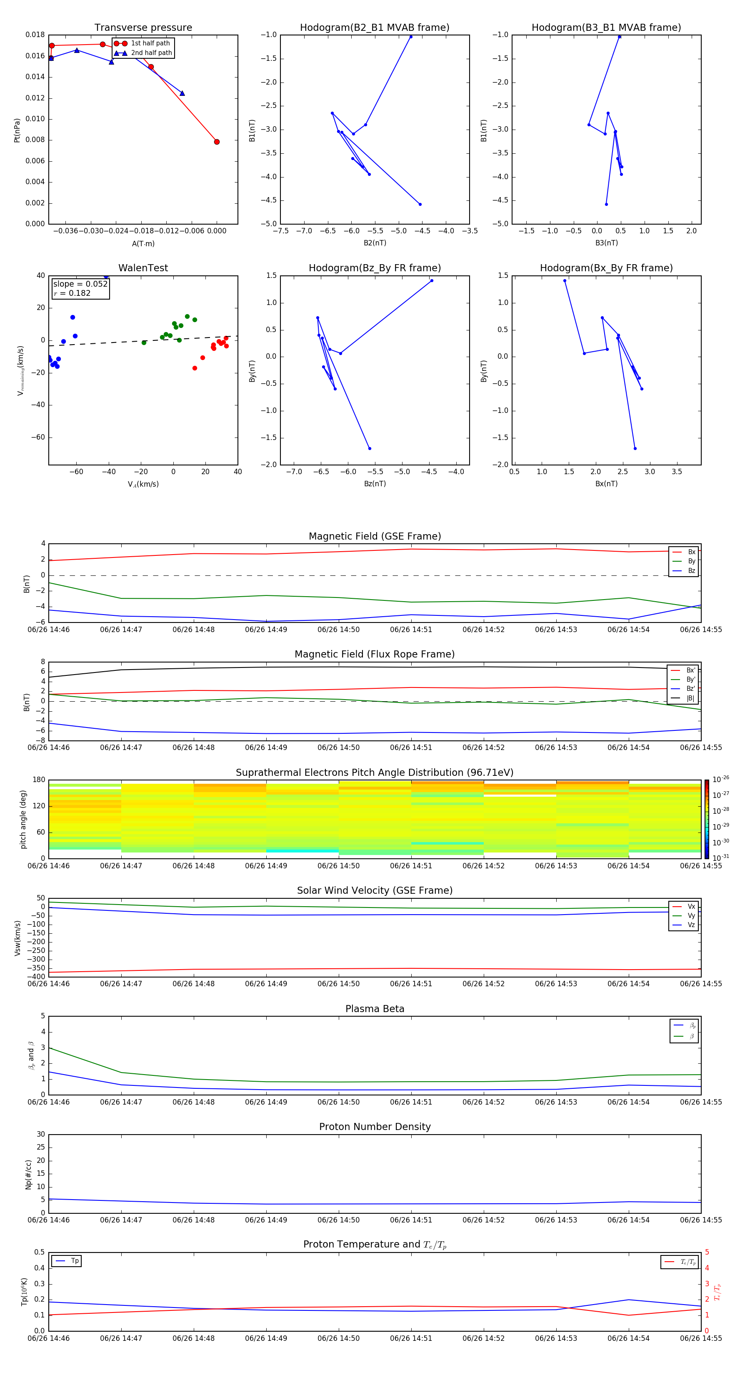Viewport: 750px width, 1375px height.
Task: Click the 'Pt(nPa)' y-axis label
Action: click(17, 130)
